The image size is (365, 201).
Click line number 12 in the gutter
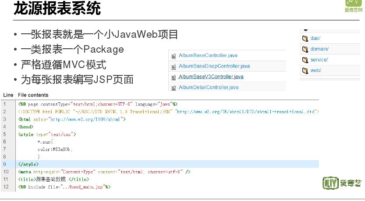click(x=6, y=187)
